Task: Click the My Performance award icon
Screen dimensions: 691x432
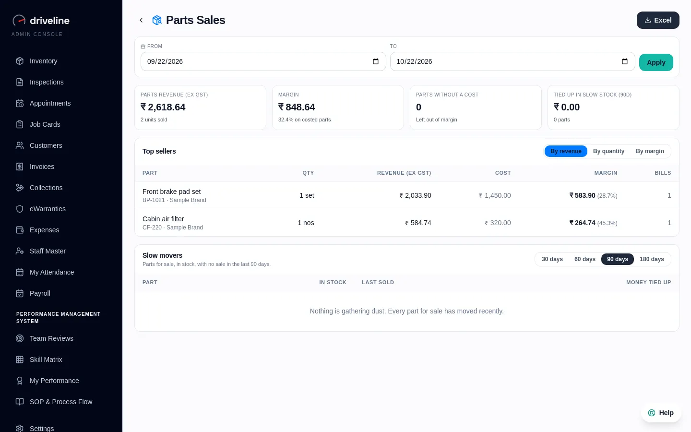Action: [20, 381]
